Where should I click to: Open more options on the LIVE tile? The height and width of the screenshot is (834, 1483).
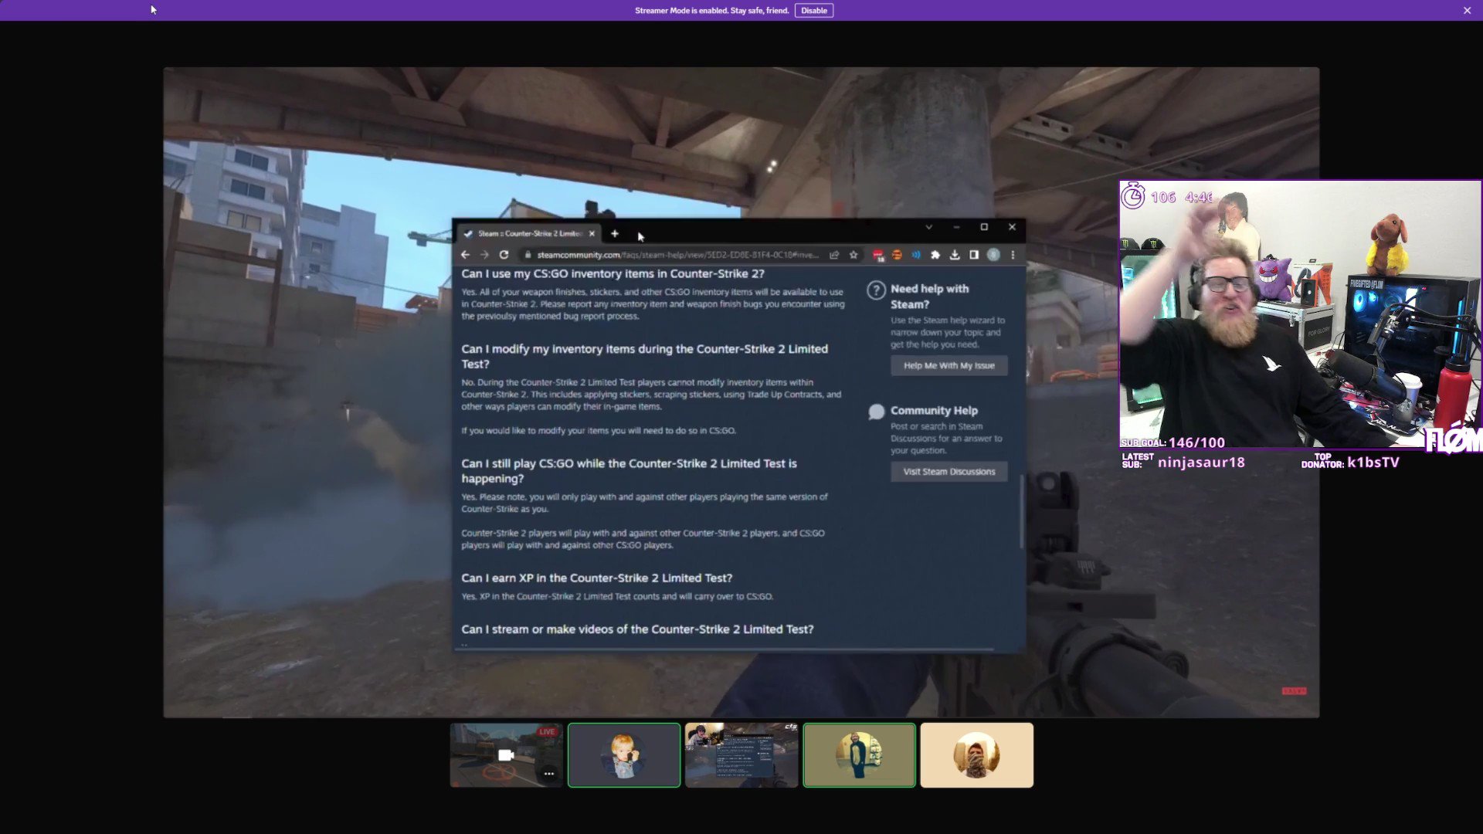tap(548, 773)
